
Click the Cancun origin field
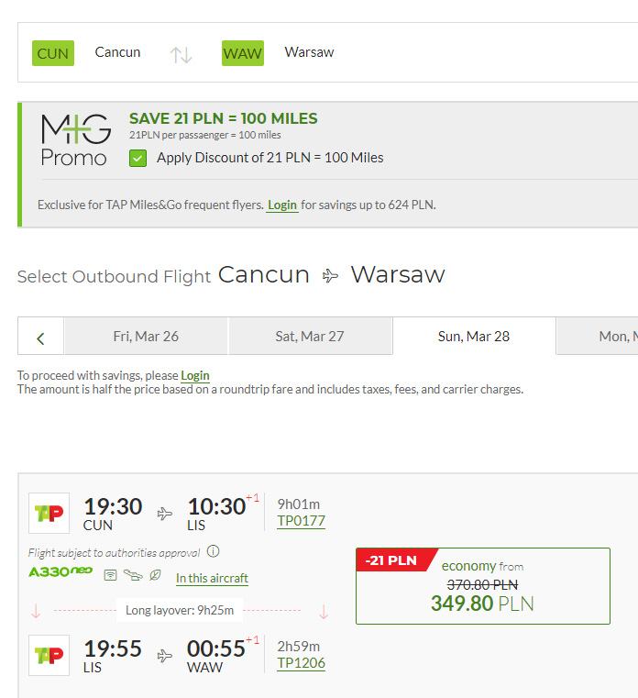(117, 52)
